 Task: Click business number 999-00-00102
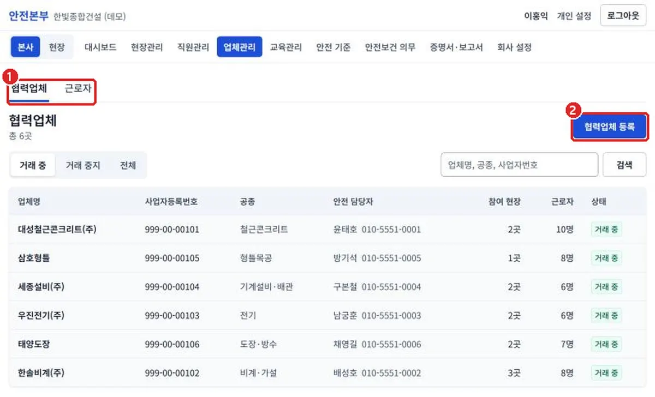pyautogui.click(x=172, y=374)
